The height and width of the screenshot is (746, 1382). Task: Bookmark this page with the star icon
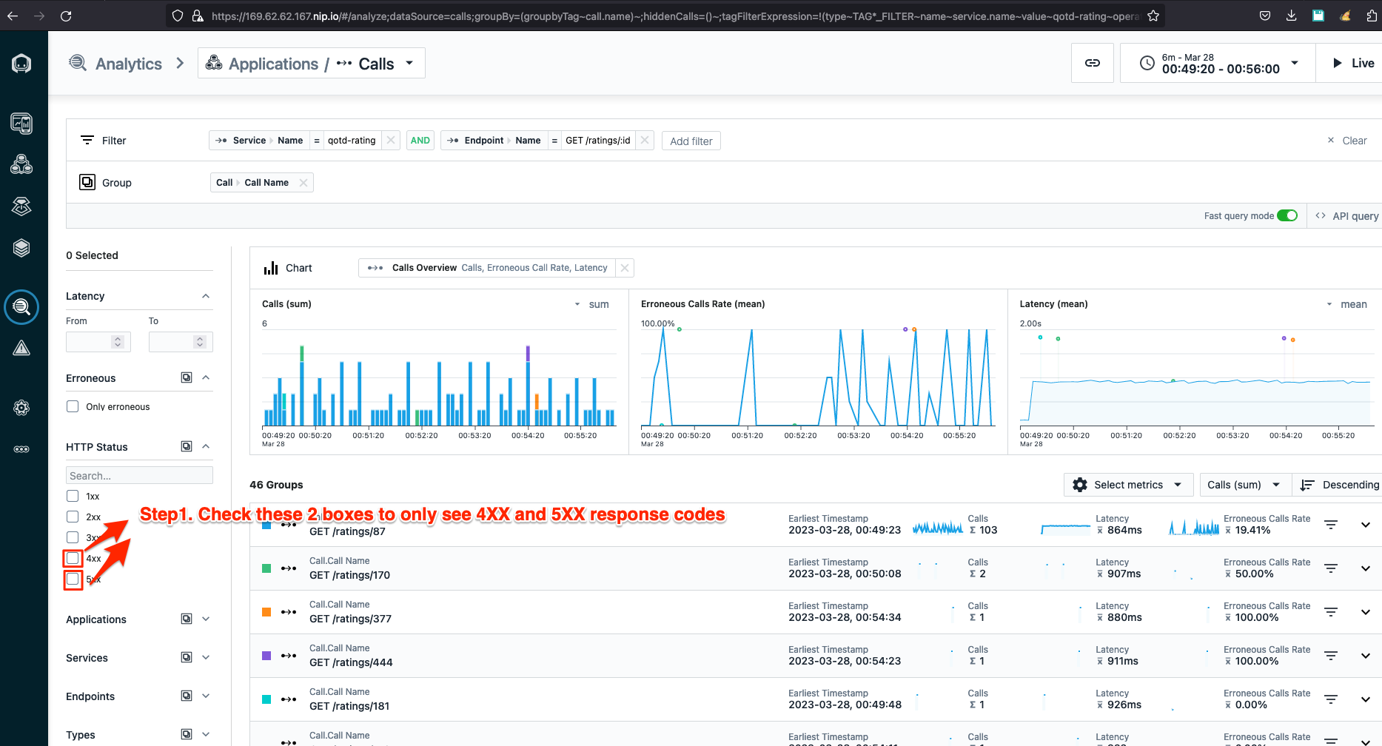[1153, 16]
